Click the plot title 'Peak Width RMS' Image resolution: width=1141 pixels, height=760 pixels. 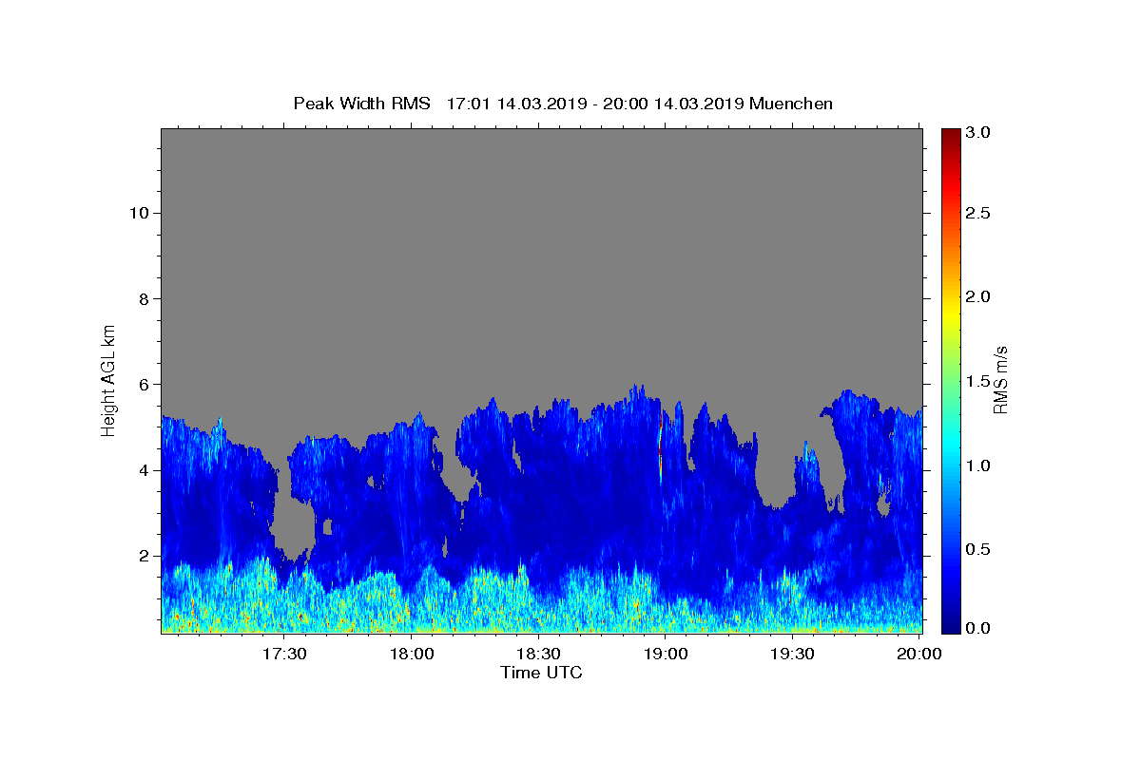click(362, 104)
